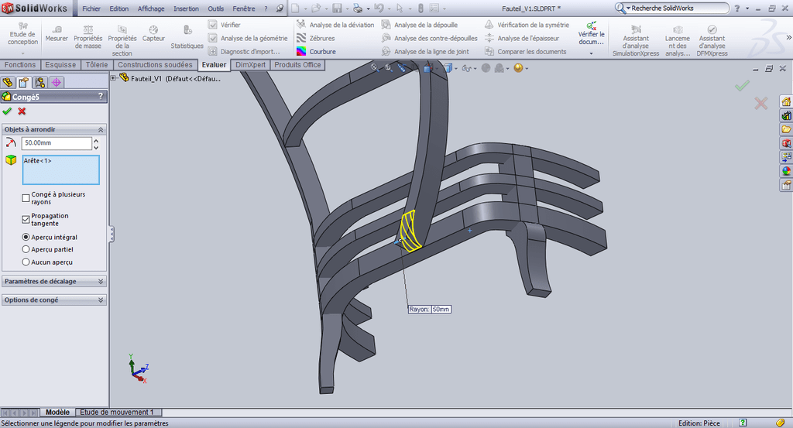The image size is (793, 428).
Task: Switch to the Fonctions tab
Action: click(20, 65)
